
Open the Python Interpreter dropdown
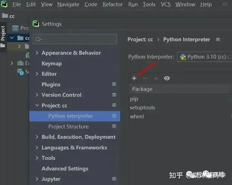(205, 57)
